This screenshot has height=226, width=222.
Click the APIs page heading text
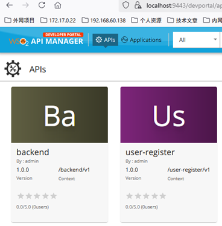pos(38,69)
